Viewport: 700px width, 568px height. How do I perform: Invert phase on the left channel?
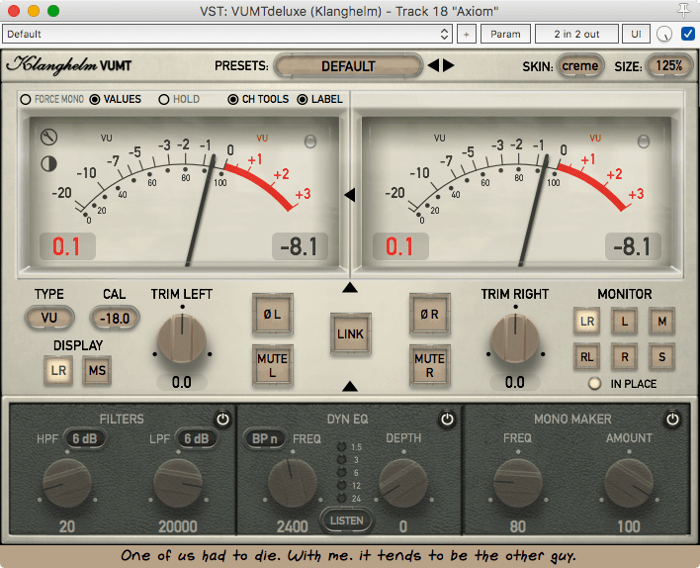(271, 314)
